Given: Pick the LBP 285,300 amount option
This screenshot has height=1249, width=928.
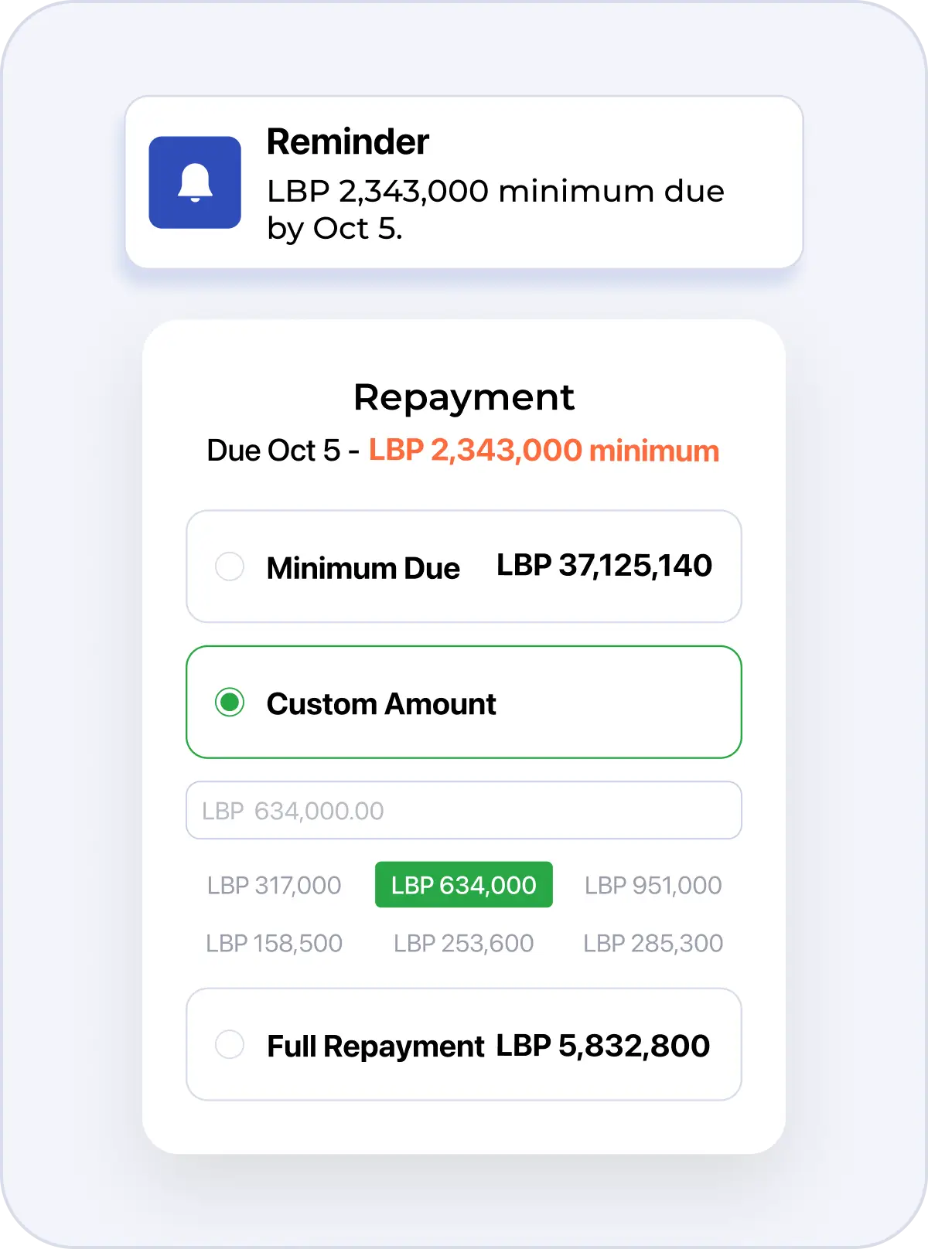Looking at the screenshot, I should coord(653,943).
